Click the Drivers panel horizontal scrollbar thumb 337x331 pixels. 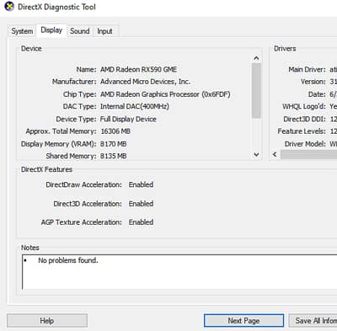(x=308, y=154)
